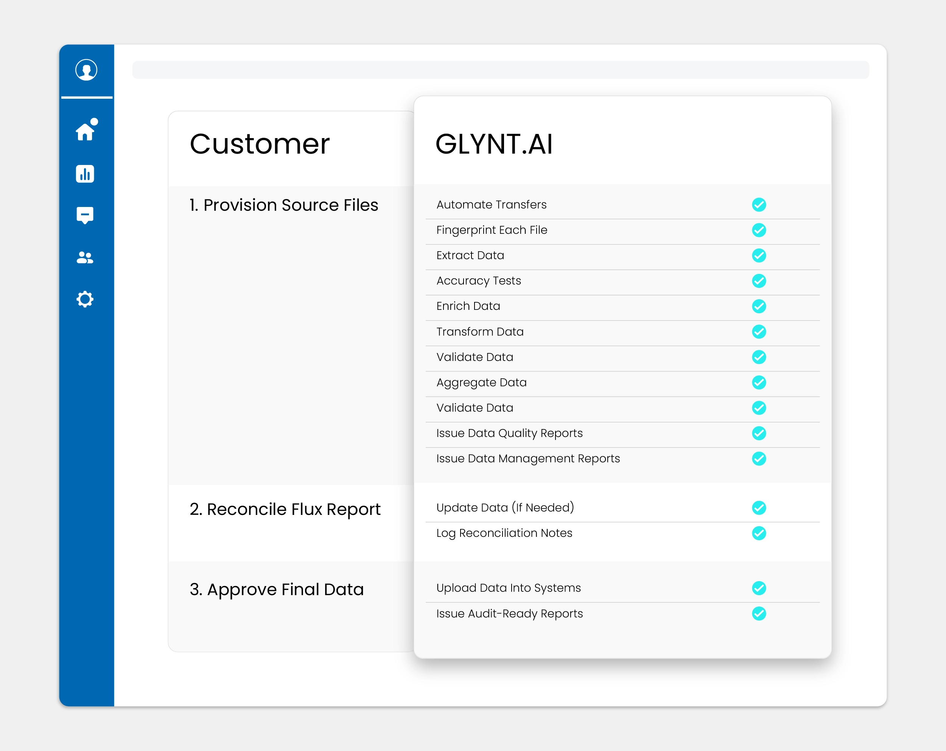Select the Provision Source Files step
This screenshot has height=751, width=946.
[x=283, y=205]
